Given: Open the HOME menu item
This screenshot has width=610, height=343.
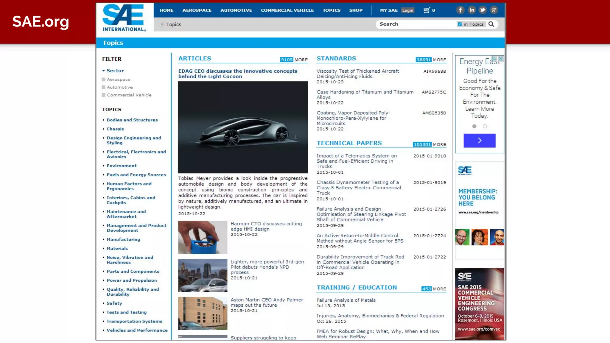Looking at the screenshot, I should (166, 10).
